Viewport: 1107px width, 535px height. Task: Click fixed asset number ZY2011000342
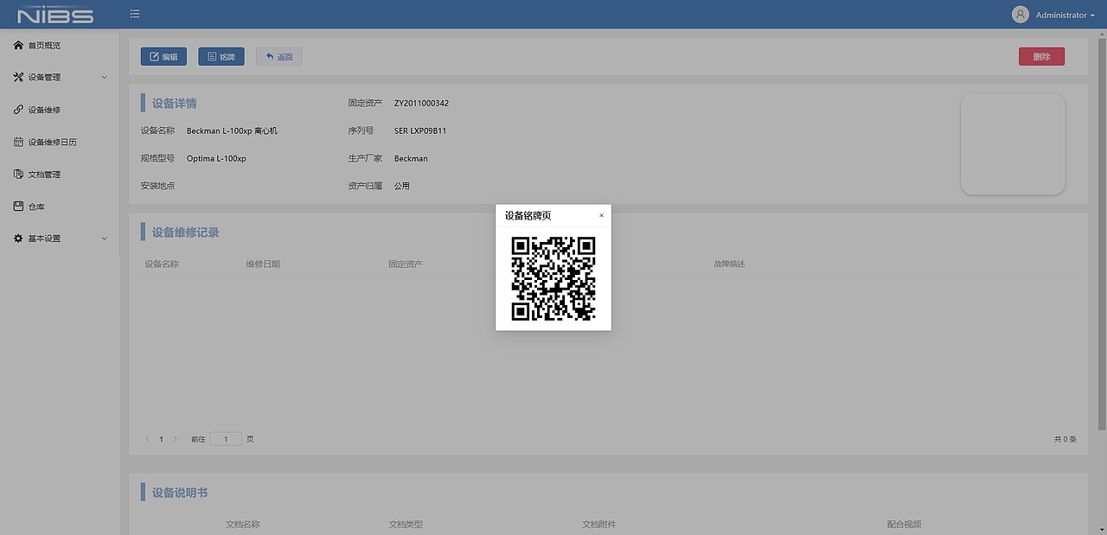click(421, 103)
